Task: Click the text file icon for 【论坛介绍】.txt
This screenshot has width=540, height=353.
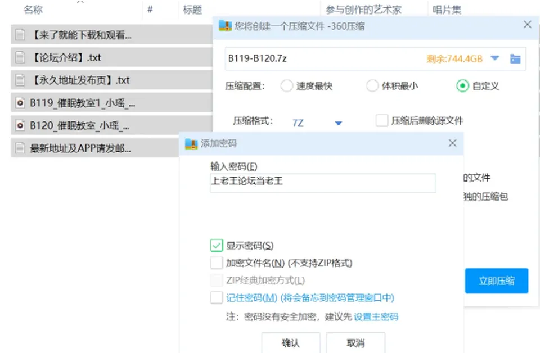Action: pyautogui.click(x=20, y=57)
